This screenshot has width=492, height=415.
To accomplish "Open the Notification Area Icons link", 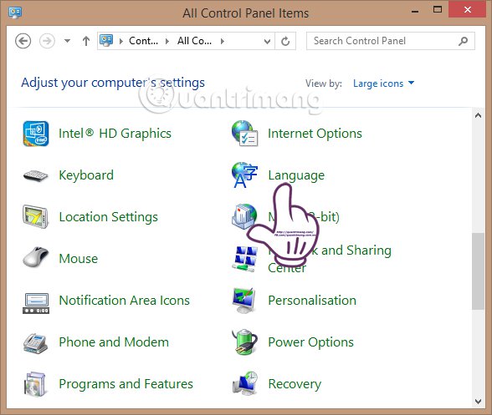I will [125, 301].
